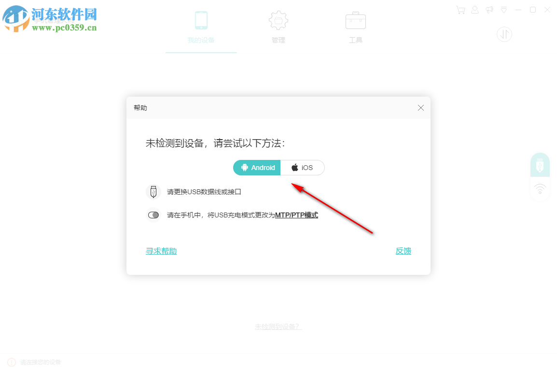The image size is (557, 371).
Task: Open the shopping cart in the title bar
Action: point(460,10)
